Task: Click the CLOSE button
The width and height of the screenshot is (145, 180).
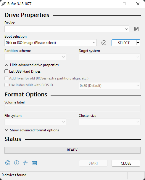Action: (126, 163)
